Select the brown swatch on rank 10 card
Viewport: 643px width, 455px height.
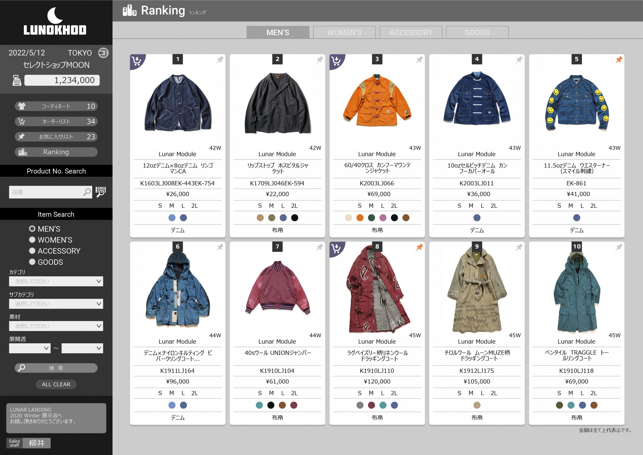tap(594, 405)
